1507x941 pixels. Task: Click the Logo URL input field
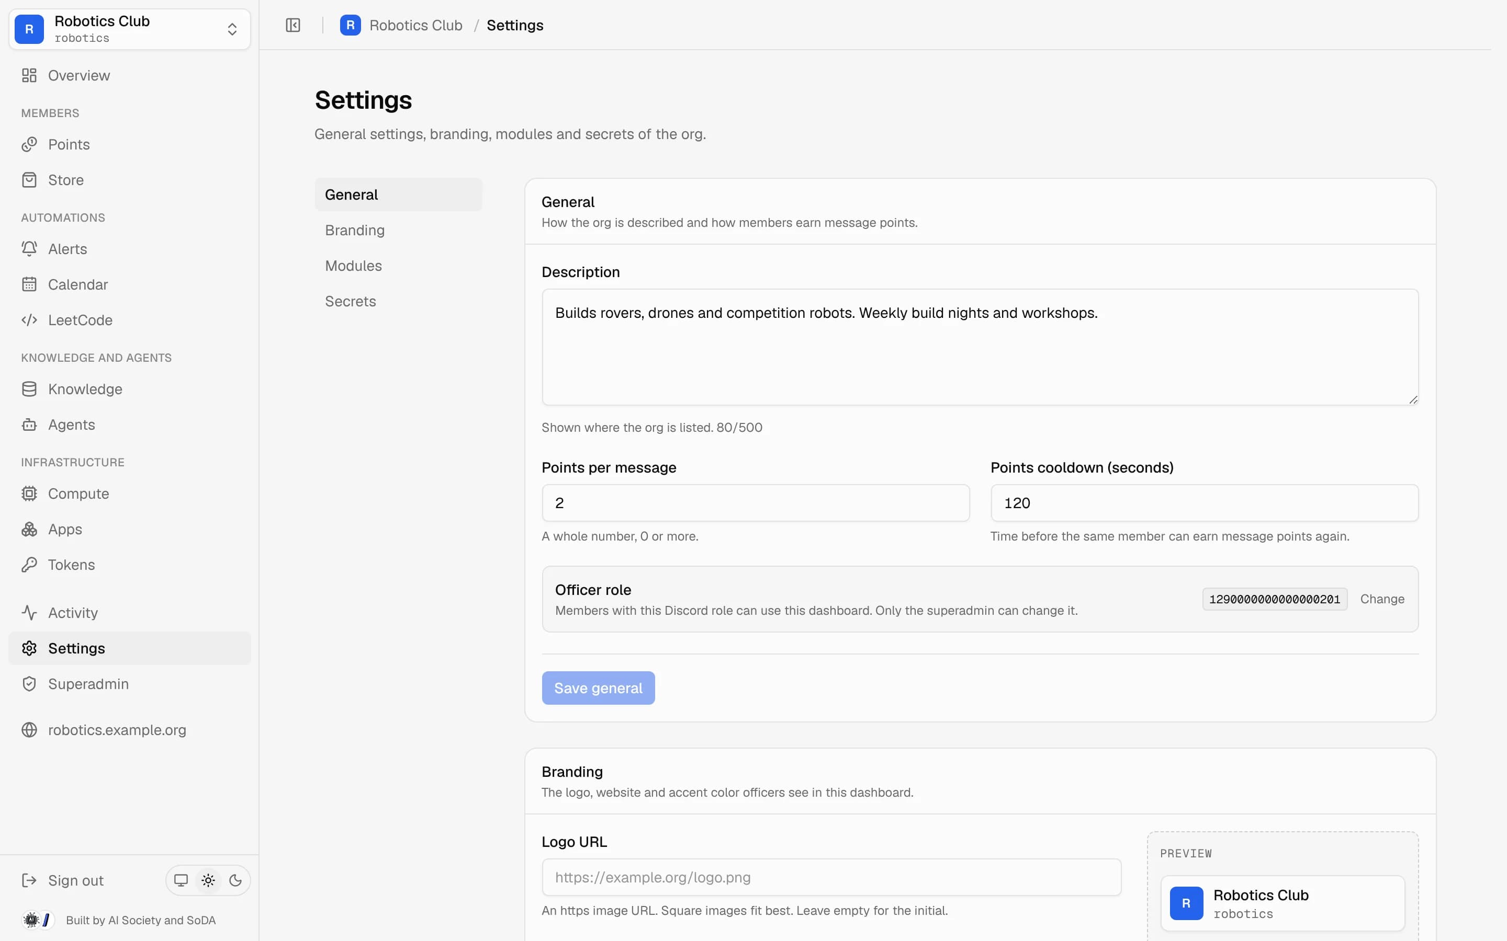pos(831,878)
